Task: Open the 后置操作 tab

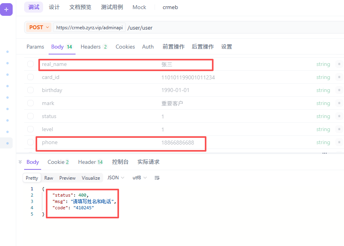Action: [x=203, y=47]
